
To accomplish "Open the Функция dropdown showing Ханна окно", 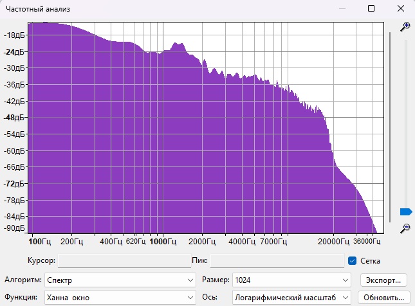I will (x=120, y=298).
